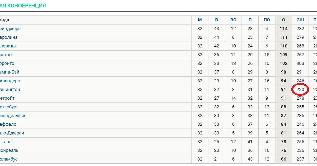Image resolution: width=317 pixels, height=166 pixels.
Task: Open the Коламбус team link
Action: coord(9,159)
